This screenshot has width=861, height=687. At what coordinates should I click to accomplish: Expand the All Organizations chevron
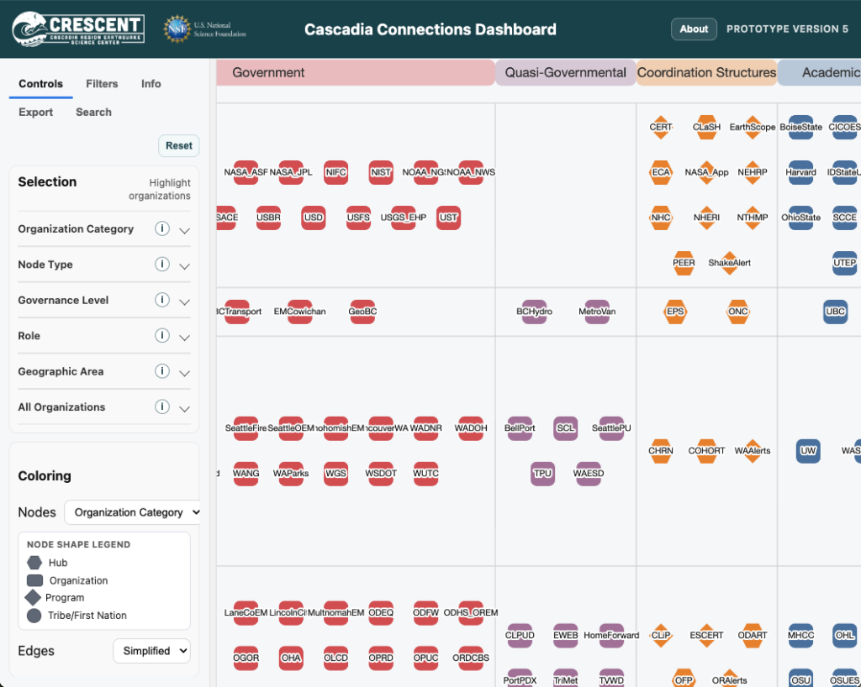(184, 409)
